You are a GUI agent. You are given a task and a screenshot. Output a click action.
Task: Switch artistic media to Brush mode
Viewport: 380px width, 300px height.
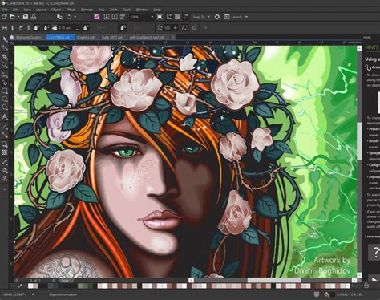[x=12, y=28]
